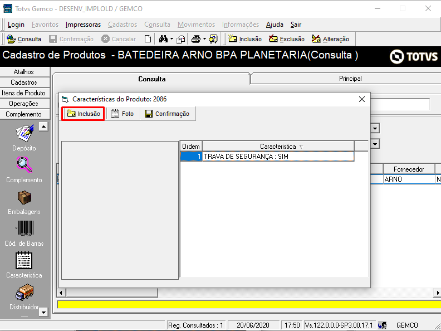The image size is (441, 331).
Task: Select the ARNO supplier cell
Action: click(409, 179)
